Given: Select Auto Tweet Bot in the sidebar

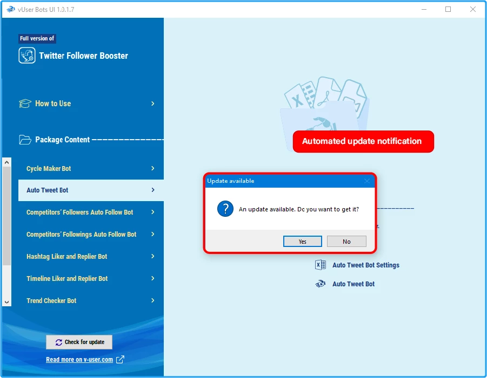Looking at the screenshot, I should click(x=91, y=190).
